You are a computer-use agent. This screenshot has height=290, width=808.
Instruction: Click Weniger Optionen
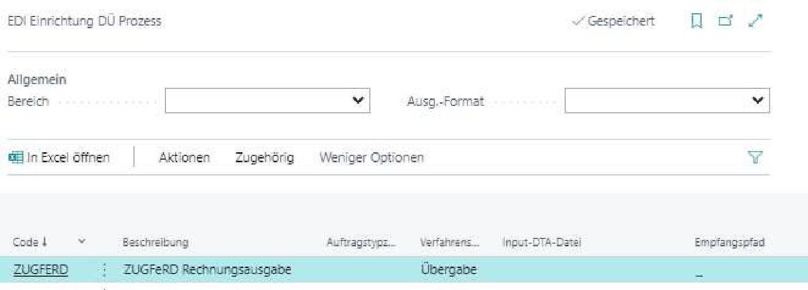[x=371, y=158]
